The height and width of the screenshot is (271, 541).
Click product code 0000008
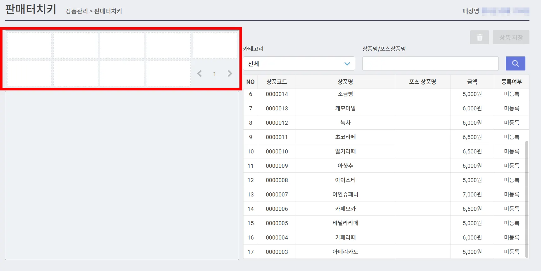pyautogui.click(x=277, y=180)
